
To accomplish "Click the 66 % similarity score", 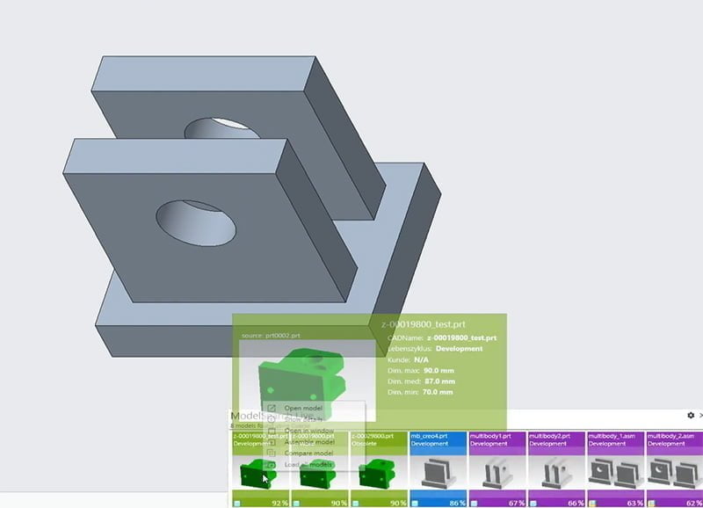I will tap(576, 504).
